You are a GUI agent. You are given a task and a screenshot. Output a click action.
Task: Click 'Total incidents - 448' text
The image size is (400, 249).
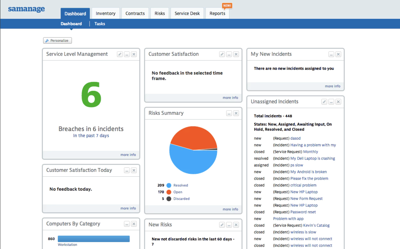273,116
